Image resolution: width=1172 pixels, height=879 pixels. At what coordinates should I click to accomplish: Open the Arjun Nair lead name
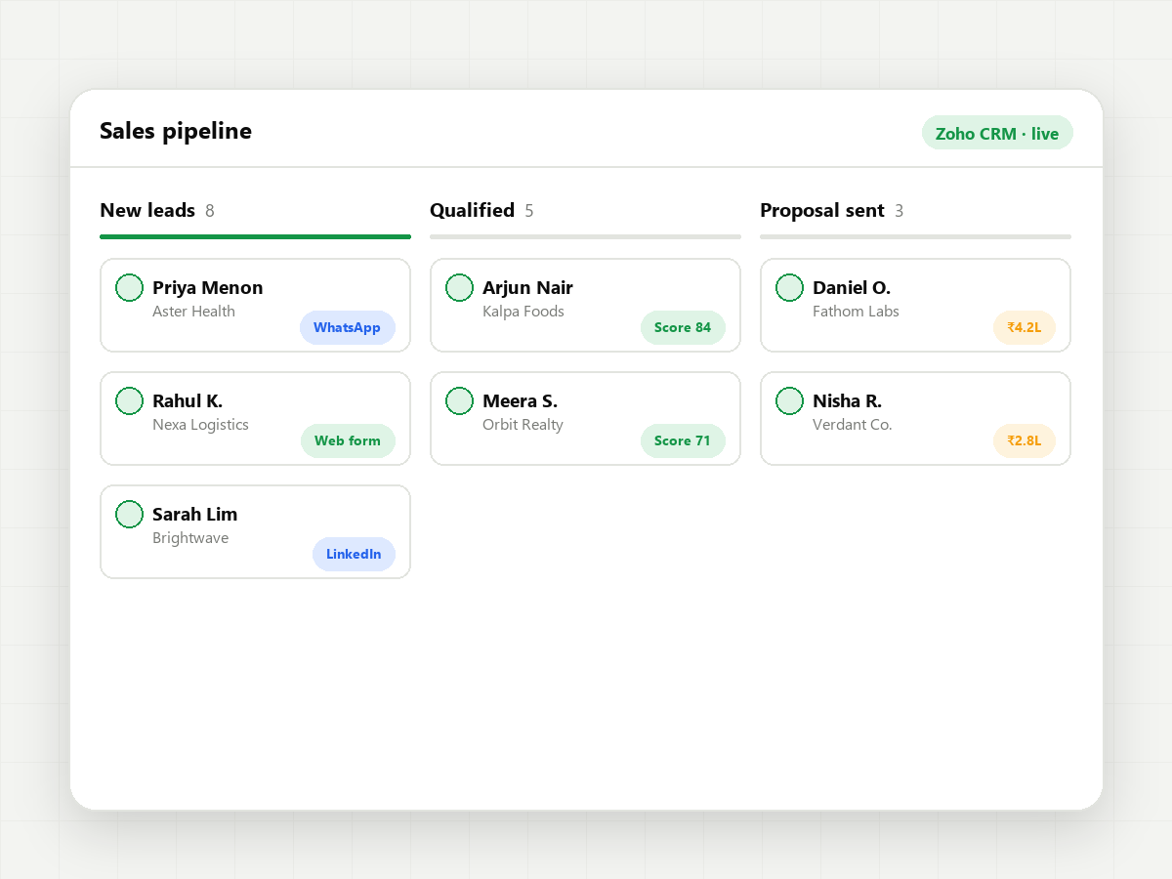point(527,287)
